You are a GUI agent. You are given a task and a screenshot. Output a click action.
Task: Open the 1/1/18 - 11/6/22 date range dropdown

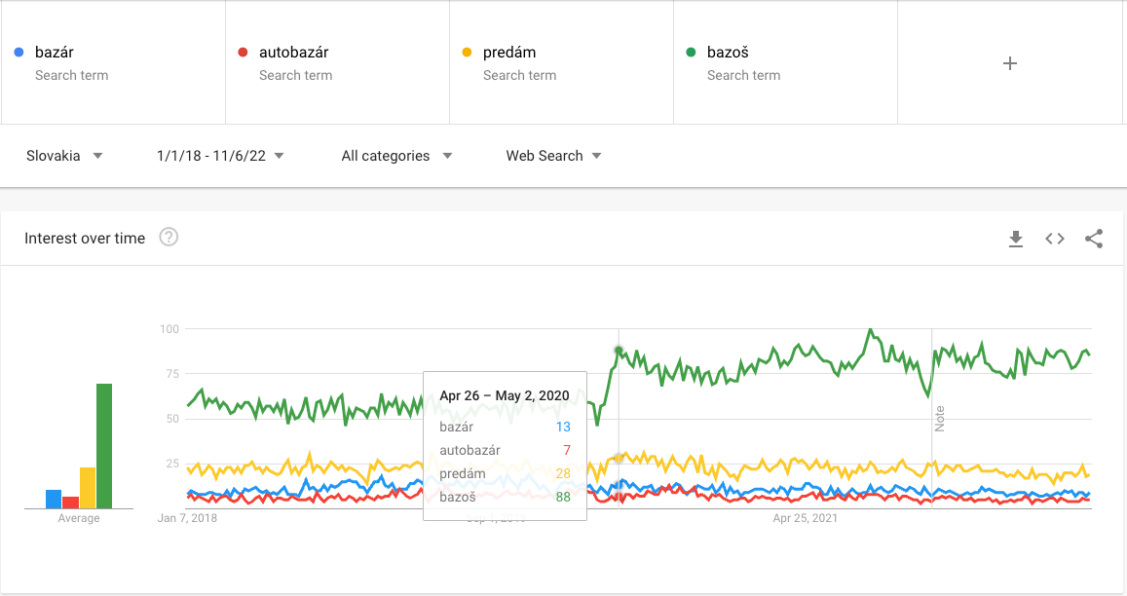coord(220,156)
